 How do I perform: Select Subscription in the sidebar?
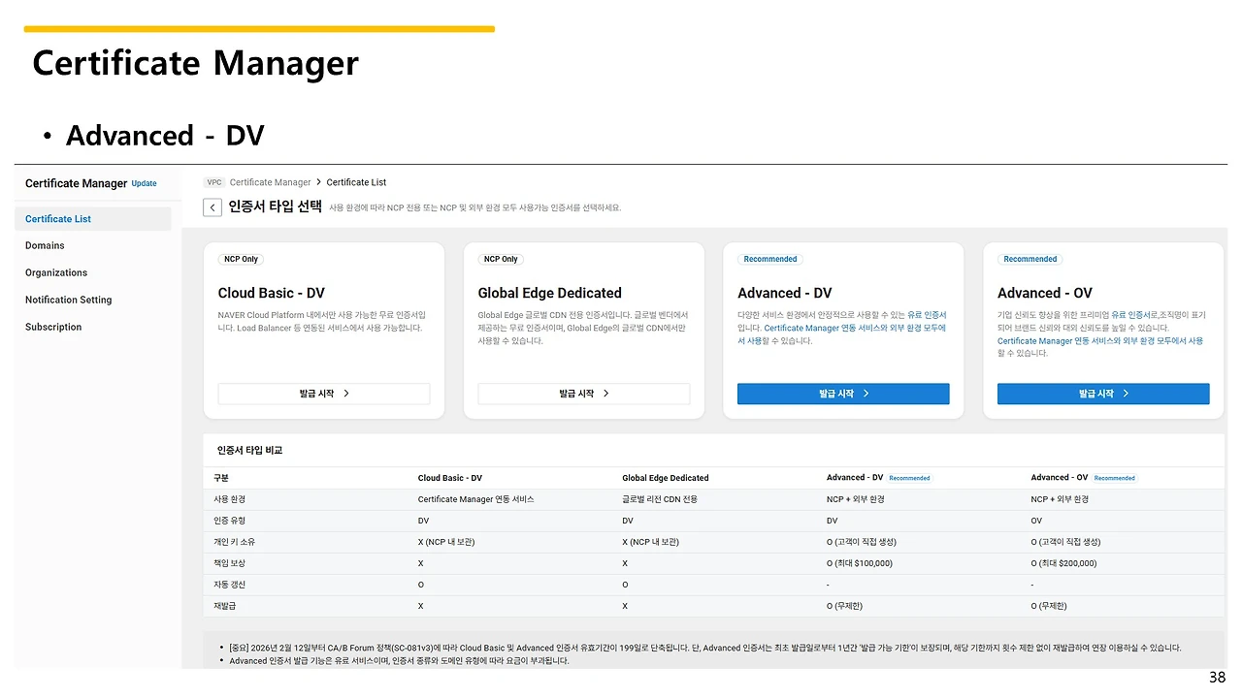pyautogui.click(x=53, y=327)
